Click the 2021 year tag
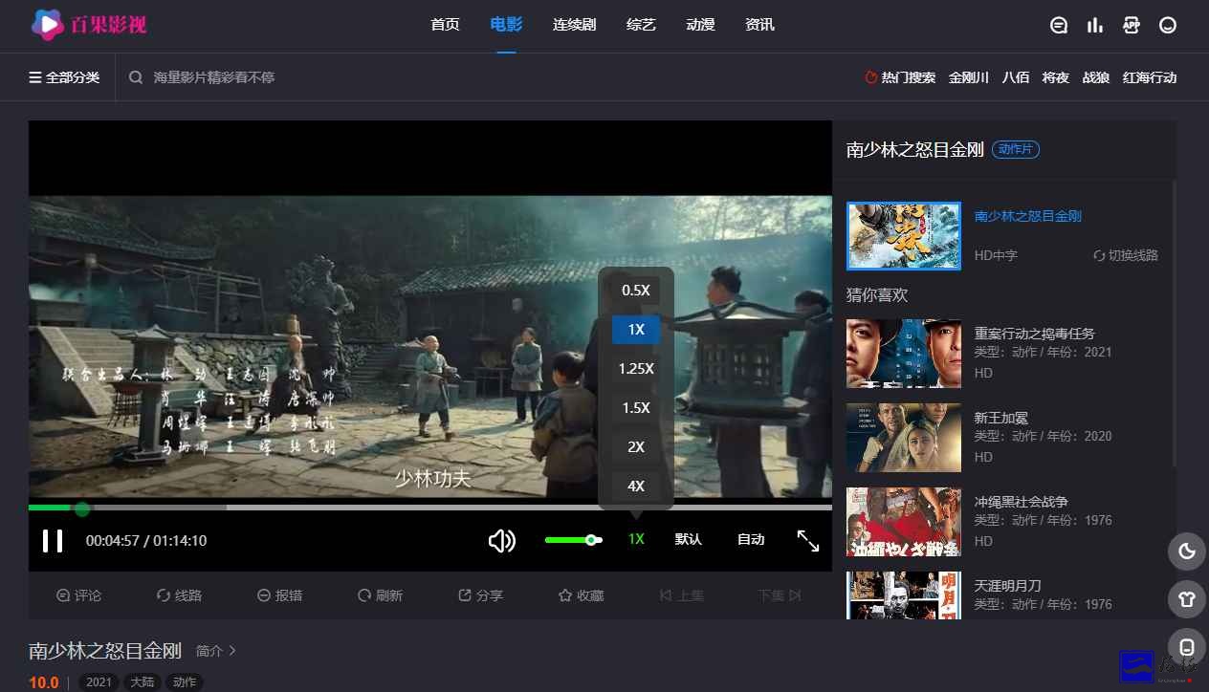1209x692 pixels. [x=99, y=682]
